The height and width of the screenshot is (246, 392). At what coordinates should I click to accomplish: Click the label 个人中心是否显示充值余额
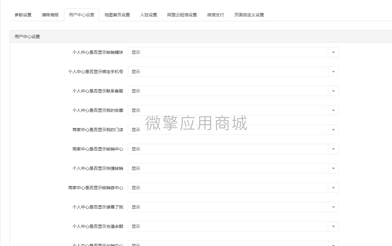pyautogui.click(x=98, y=226)
